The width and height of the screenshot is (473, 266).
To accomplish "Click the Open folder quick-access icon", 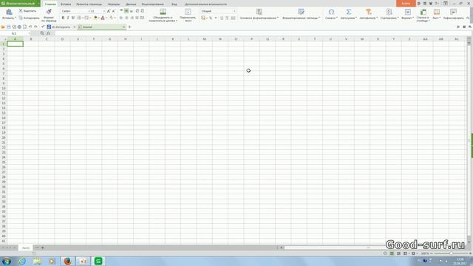I will coord(3,27).
